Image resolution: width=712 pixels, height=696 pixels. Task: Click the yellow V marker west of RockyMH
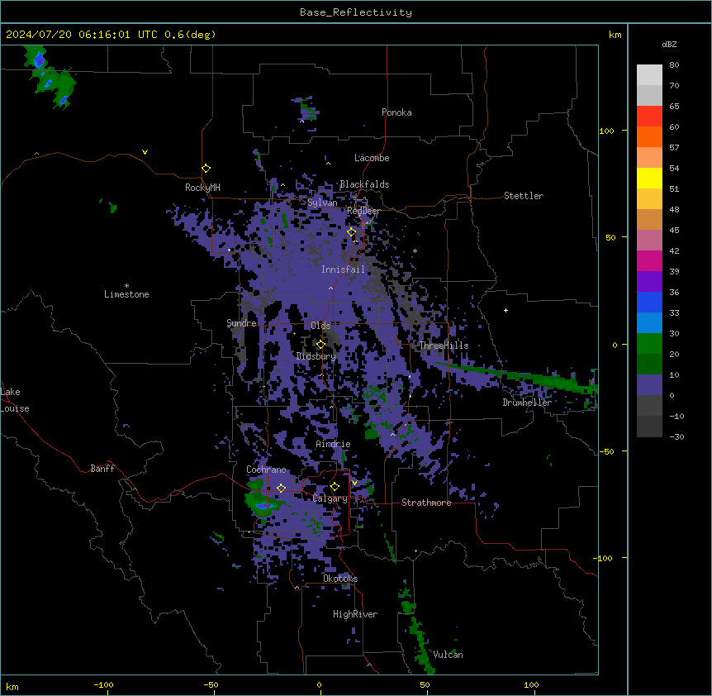click(145, 152)
